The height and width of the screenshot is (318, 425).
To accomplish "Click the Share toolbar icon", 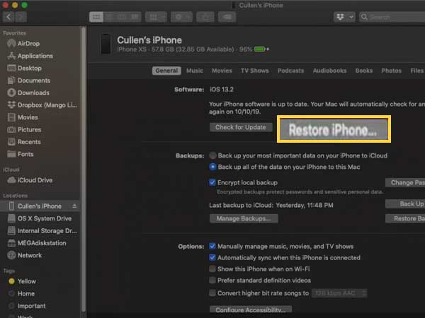I will pos(205,17).
